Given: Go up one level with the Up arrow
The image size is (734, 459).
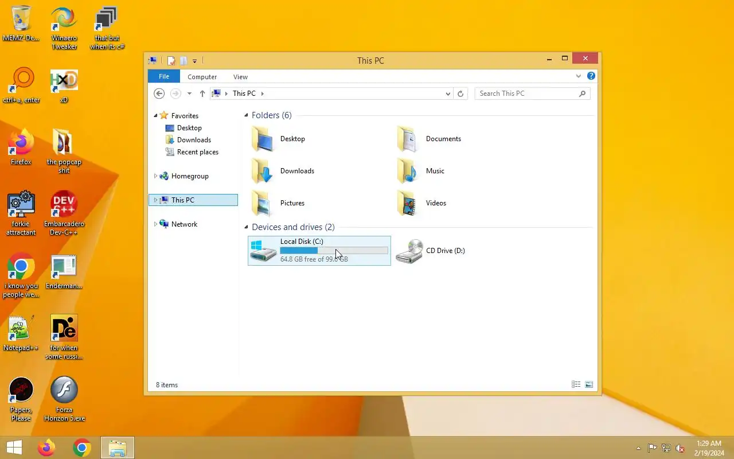Looking at the screenshot, I should (x=202, y=94).
